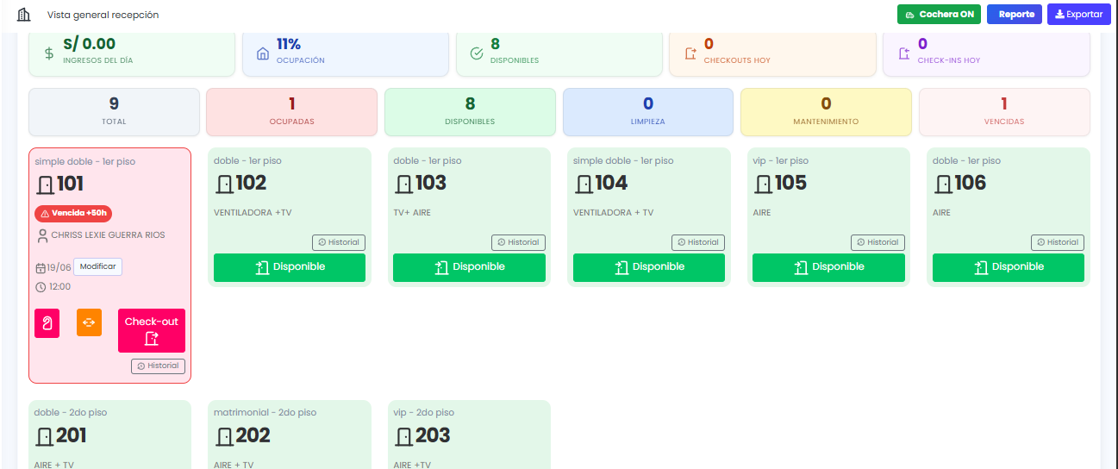Viewport: 1118px width, 469px height.
Task: Click guest name CHRISS LEXIE GUERRA RIOS
Action: [x=108, y=234]
